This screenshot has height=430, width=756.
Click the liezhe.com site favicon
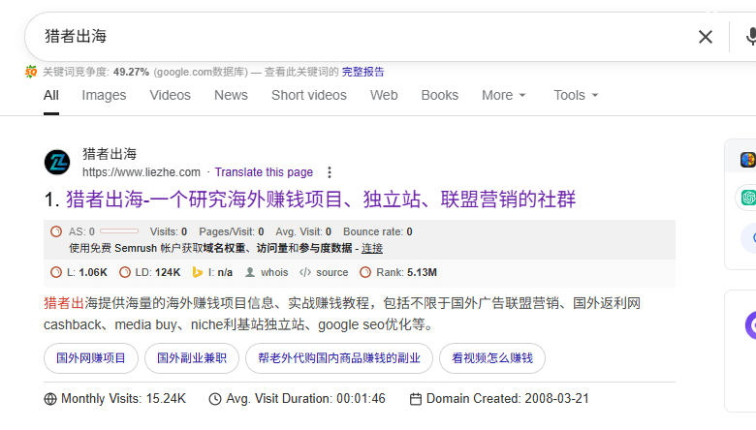pos(57,163)
